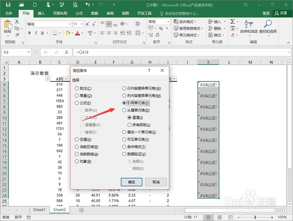Image resolution: width=293 pixels, height=221 pixels.
Task: Click the Name Box showing K4
Action: [x=14, y=51]
